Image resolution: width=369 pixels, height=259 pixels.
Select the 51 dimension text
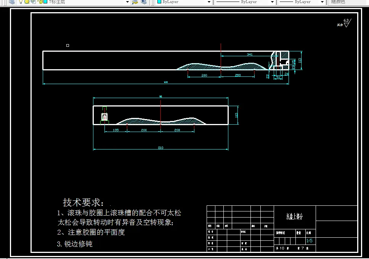(x=278, y=77)
